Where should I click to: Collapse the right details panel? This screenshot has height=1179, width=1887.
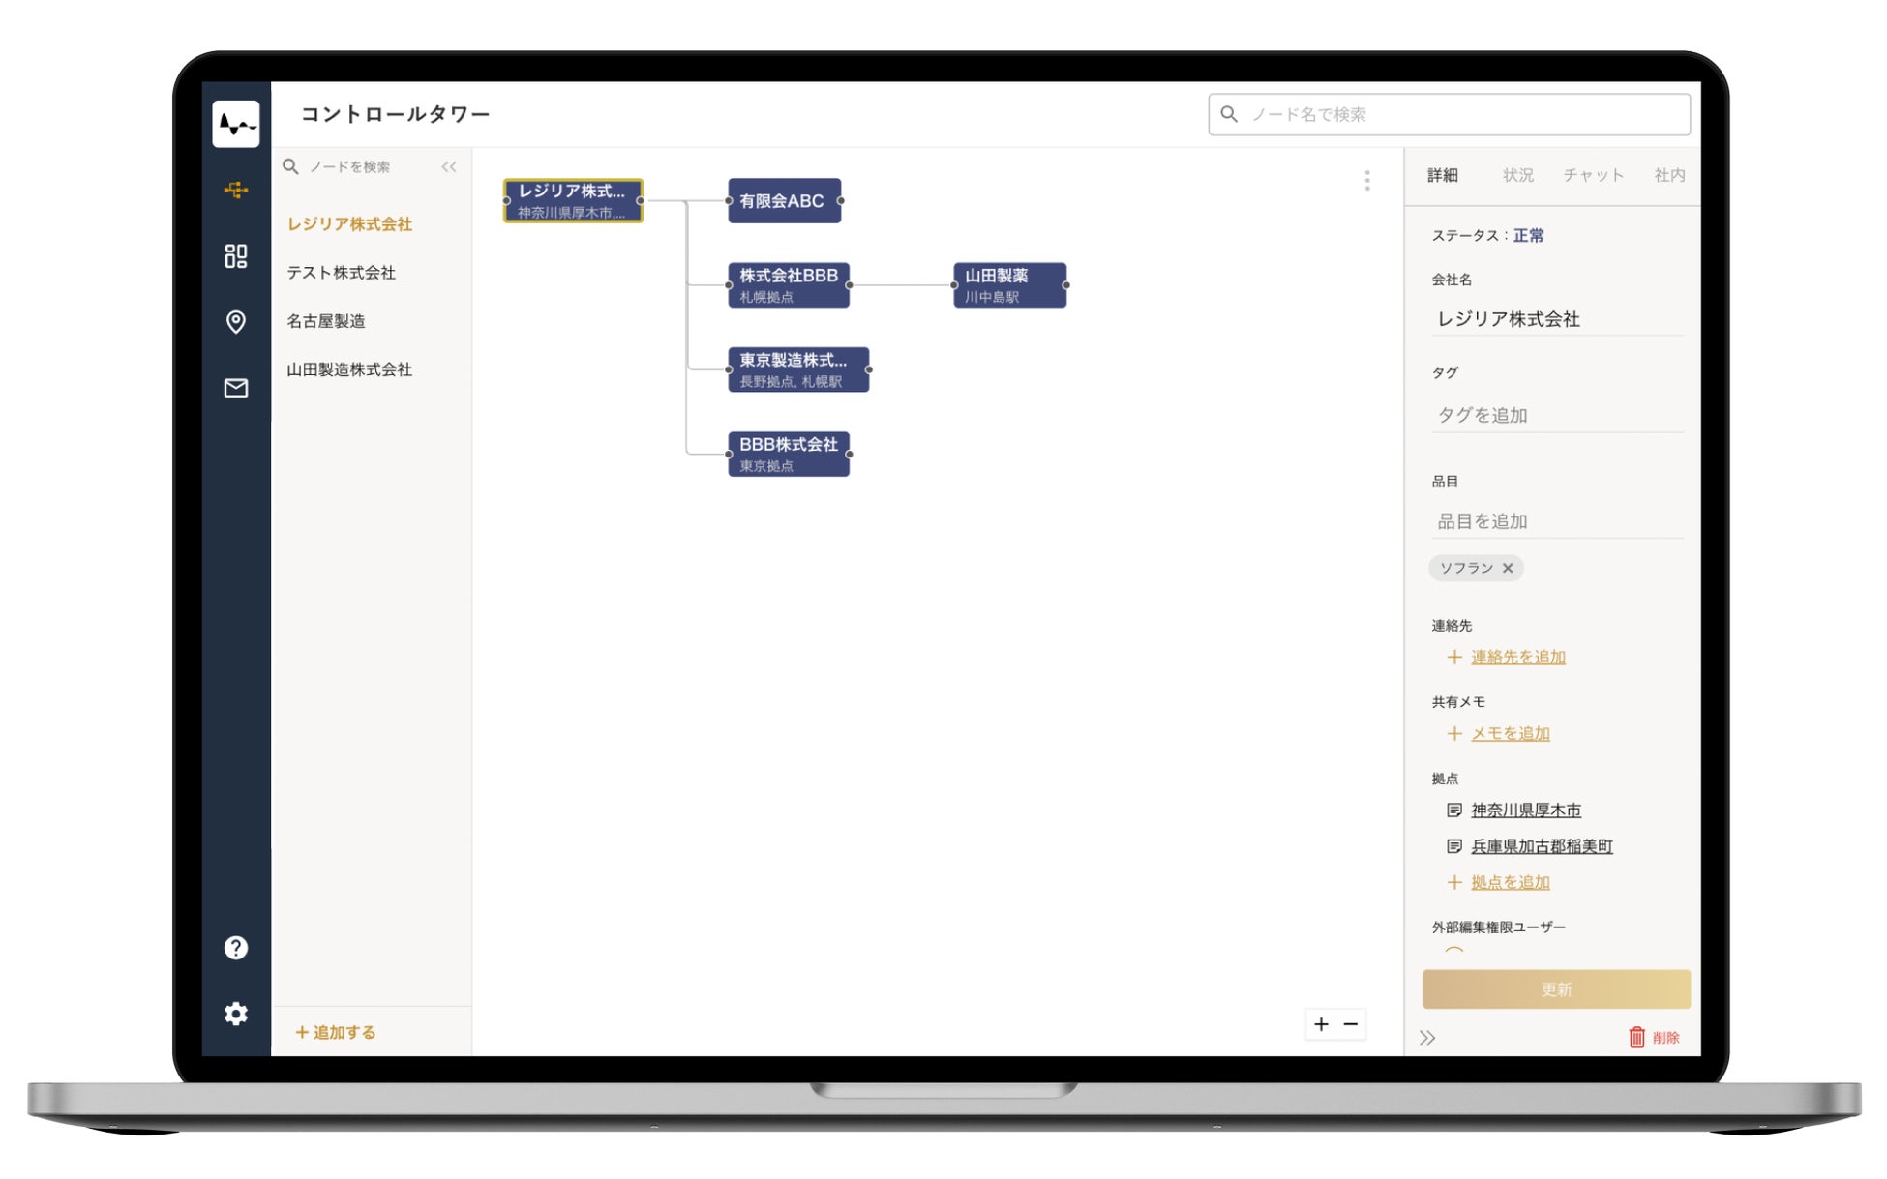coord(1427,1038)
